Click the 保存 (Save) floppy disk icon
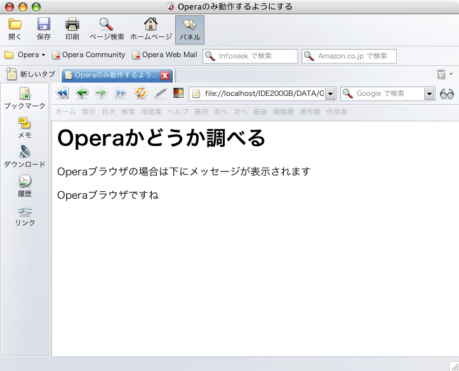The image size is (459, 371). 44,25
